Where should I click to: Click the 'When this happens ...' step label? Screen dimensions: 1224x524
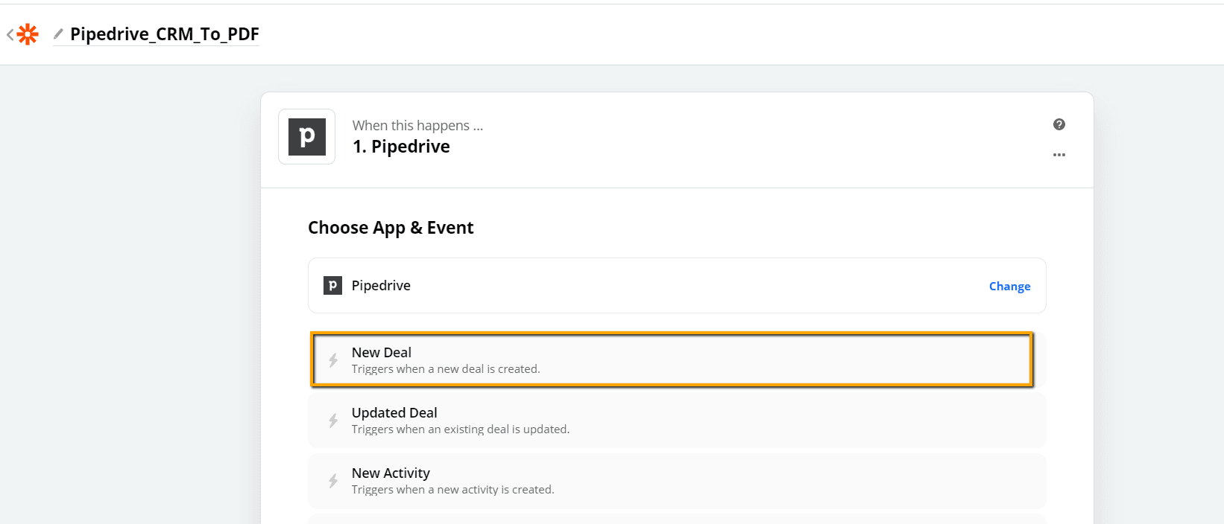click(x=417, y=125)
